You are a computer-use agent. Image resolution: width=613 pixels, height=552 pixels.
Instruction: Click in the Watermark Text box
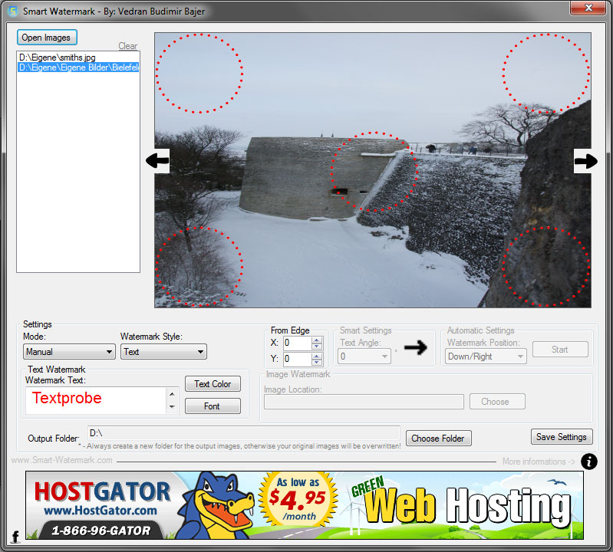pyautogui.click(x=96, y=400)
